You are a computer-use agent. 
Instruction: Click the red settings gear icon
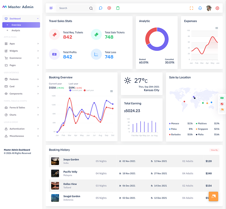click(x=217, y=8)
